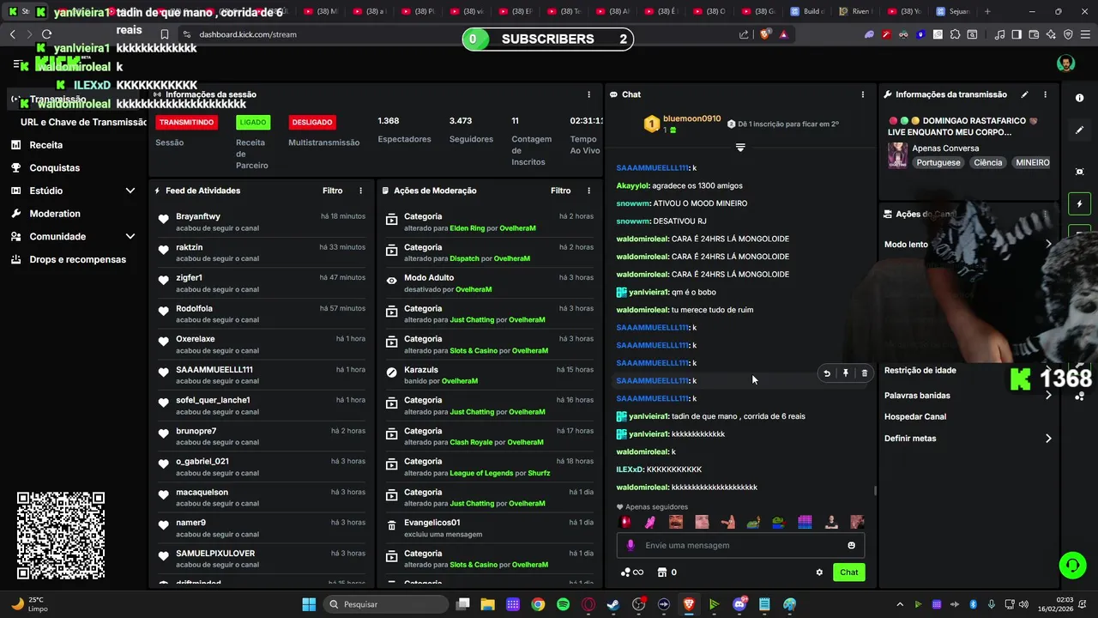Viewport: 1098px width, 618px height.
Task: Expand Definir metas settings
Action: point(967,438)
